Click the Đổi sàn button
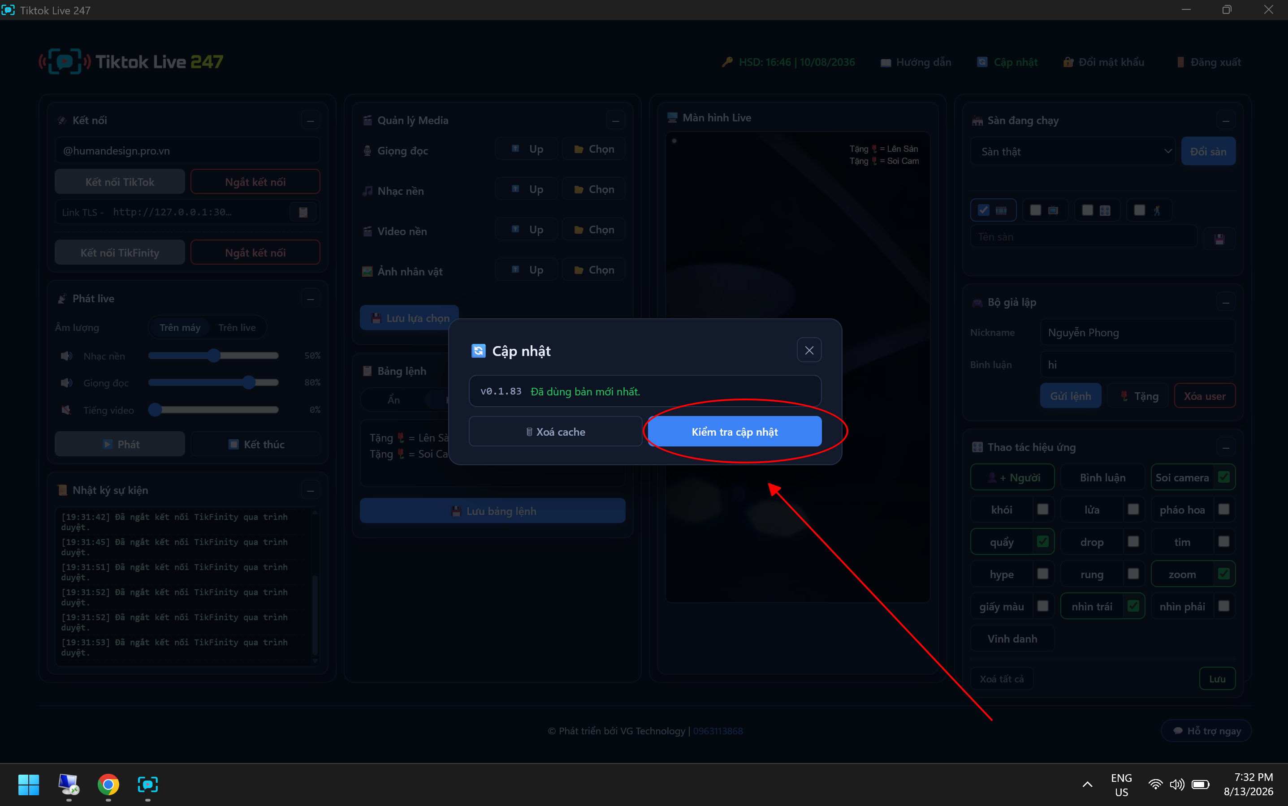1288x806 pixels. pos(1208,151)
